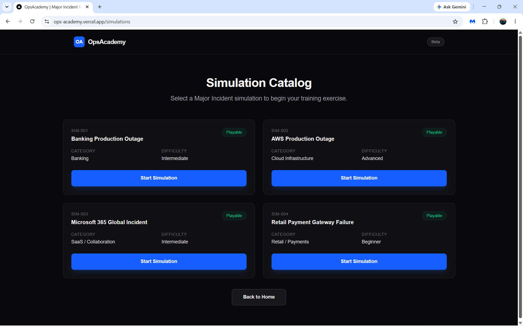Click the Playable badge on SIM-002

coord(434,132)
